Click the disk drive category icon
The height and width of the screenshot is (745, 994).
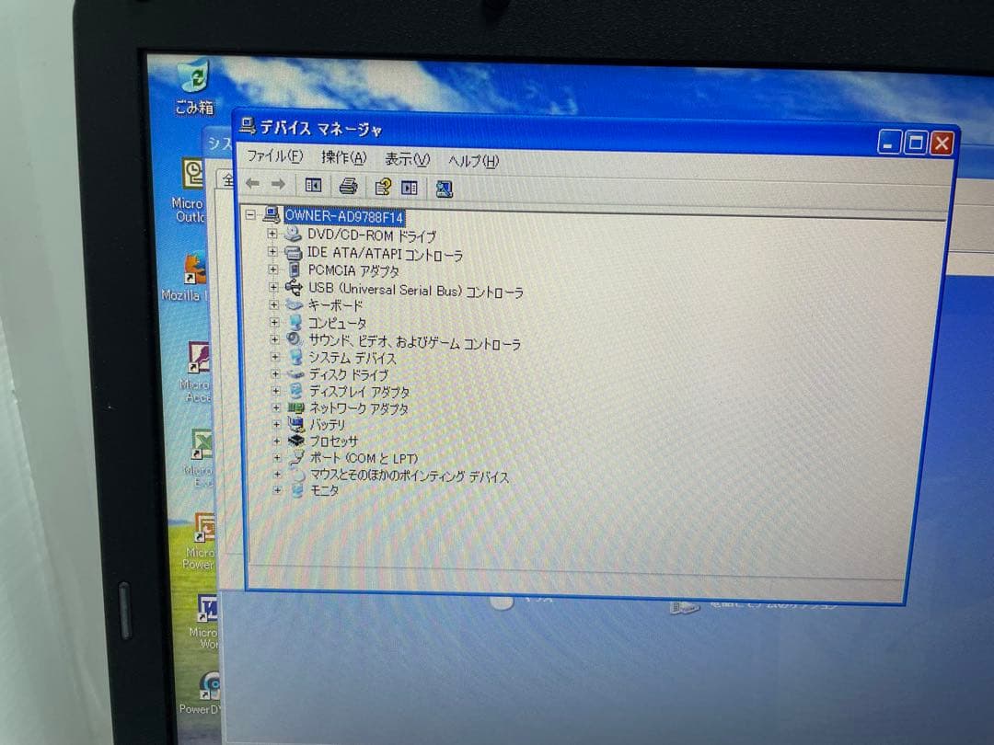[295, 374]
